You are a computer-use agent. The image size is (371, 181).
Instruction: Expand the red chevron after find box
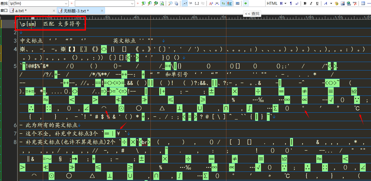click(x=72, y=3)
